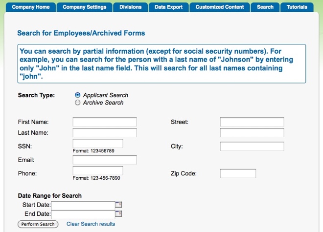Focus the First Name input field

click(105, 122)
